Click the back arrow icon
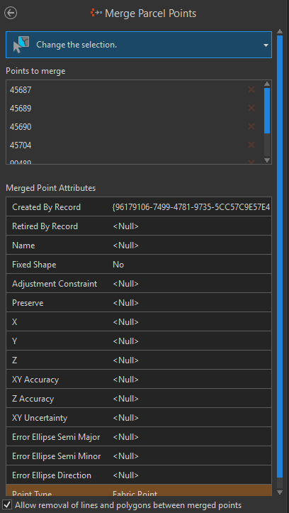The image size is (289, 513). point(11,13)
